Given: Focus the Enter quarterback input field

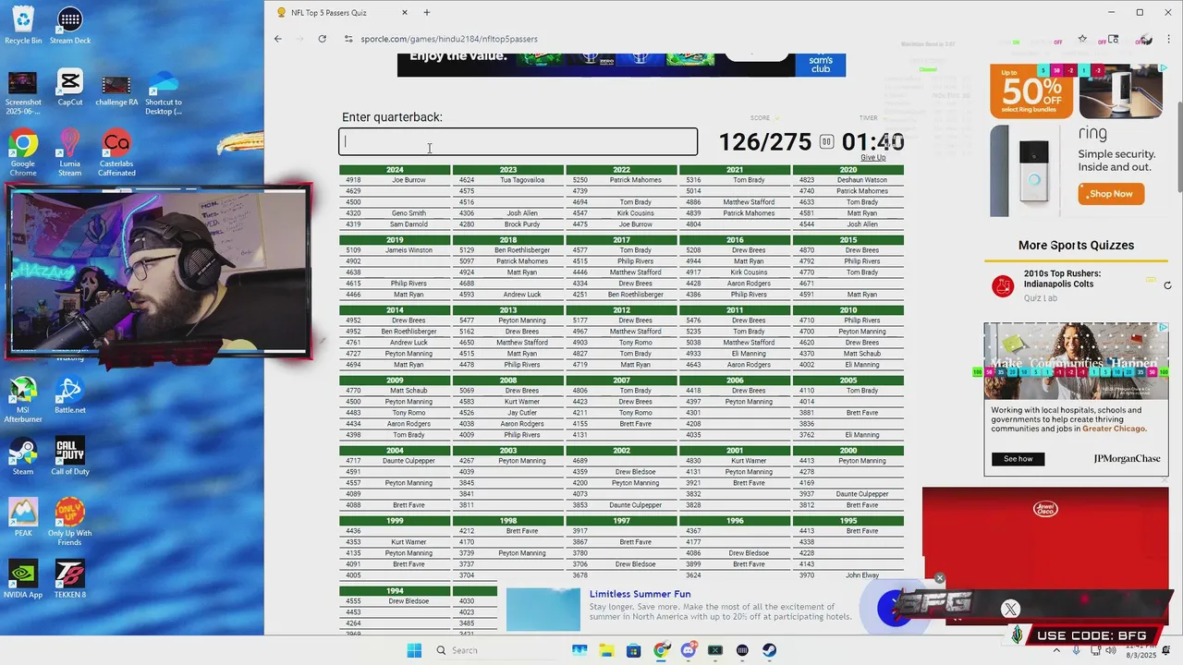Looking at the screenshot, I should (518, 142).
